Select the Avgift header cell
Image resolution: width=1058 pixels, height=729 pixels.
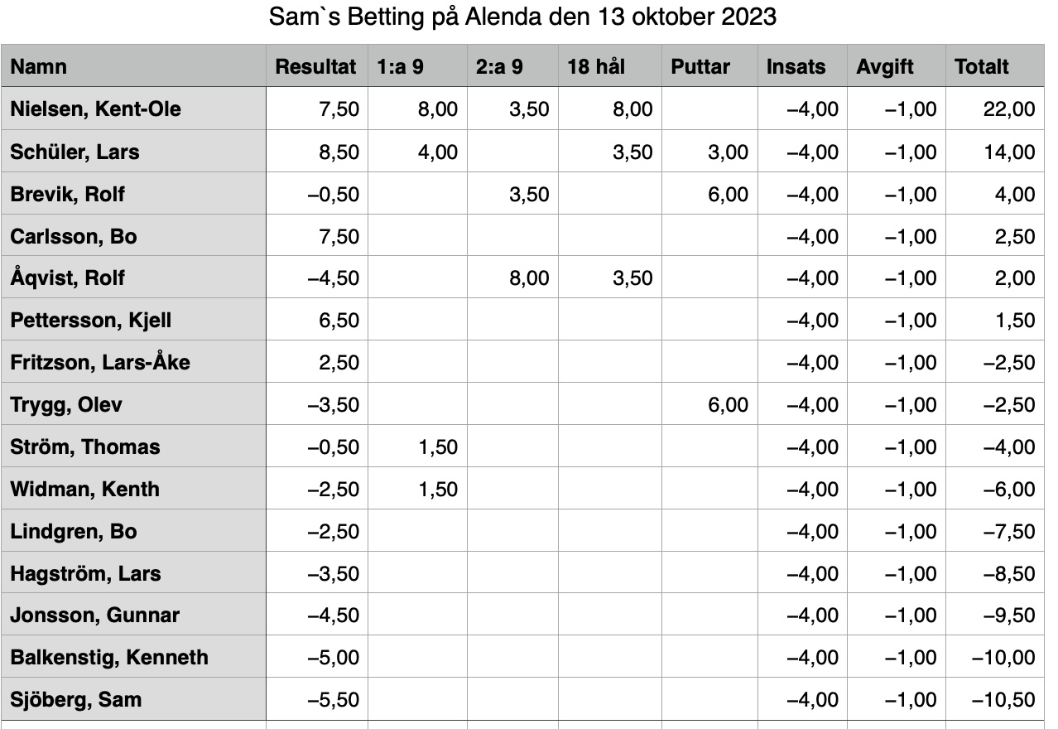tap(897, 66)
